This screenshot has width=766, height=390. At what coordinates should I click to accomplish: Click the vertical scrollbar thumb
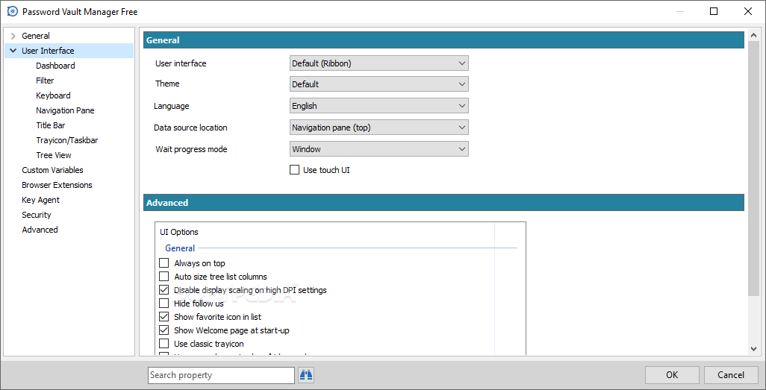(x=753, y=169)
